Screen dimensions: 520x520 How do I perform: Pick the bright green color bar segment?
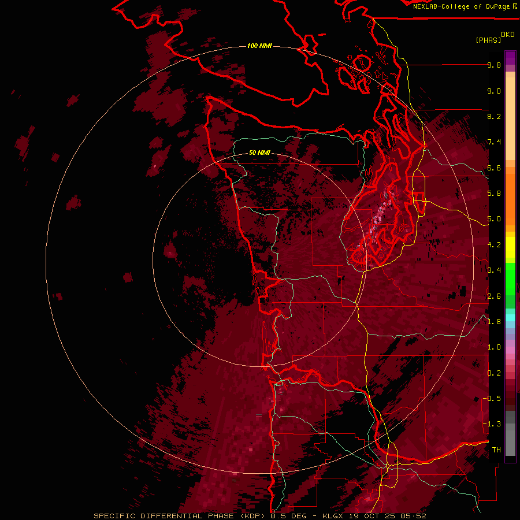click(510, 278)
